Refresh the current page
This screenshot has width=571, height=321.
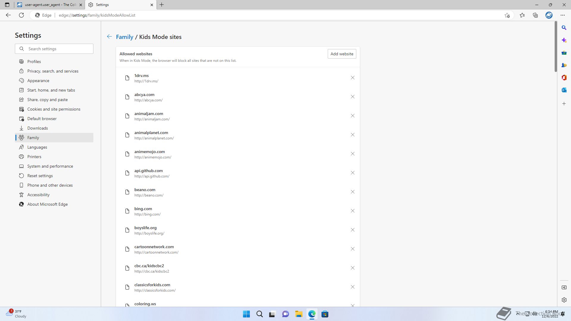tap(21, 15)
